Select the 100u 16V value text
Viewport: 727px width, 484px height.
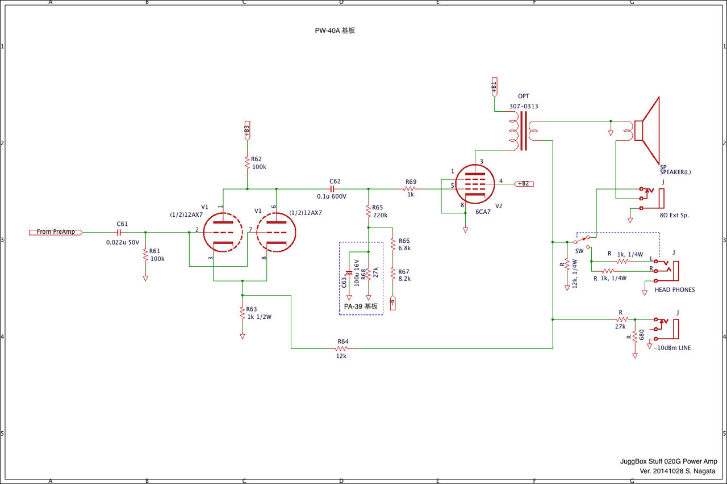(357, 273)
